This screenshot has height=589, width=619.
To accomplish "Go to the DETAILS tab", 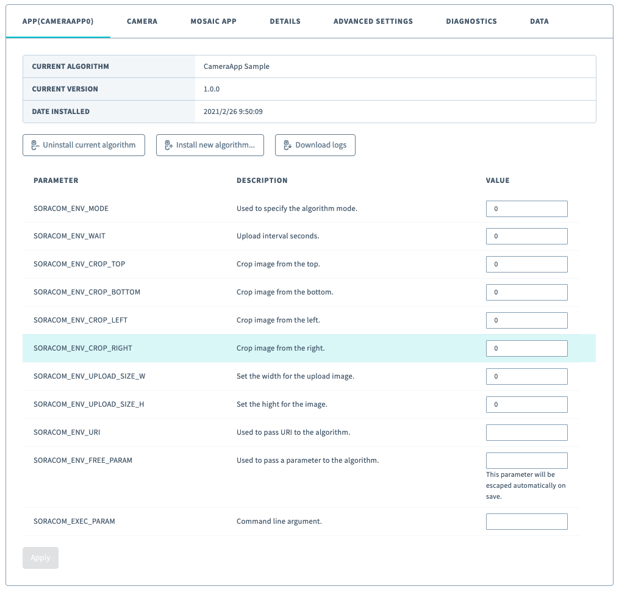I will tap(285, 21).
